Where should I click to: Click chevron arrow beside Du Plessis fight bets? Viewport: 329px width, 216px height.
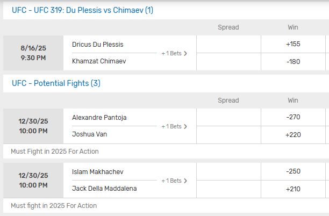pyautogui.click(x=185, y=54)
